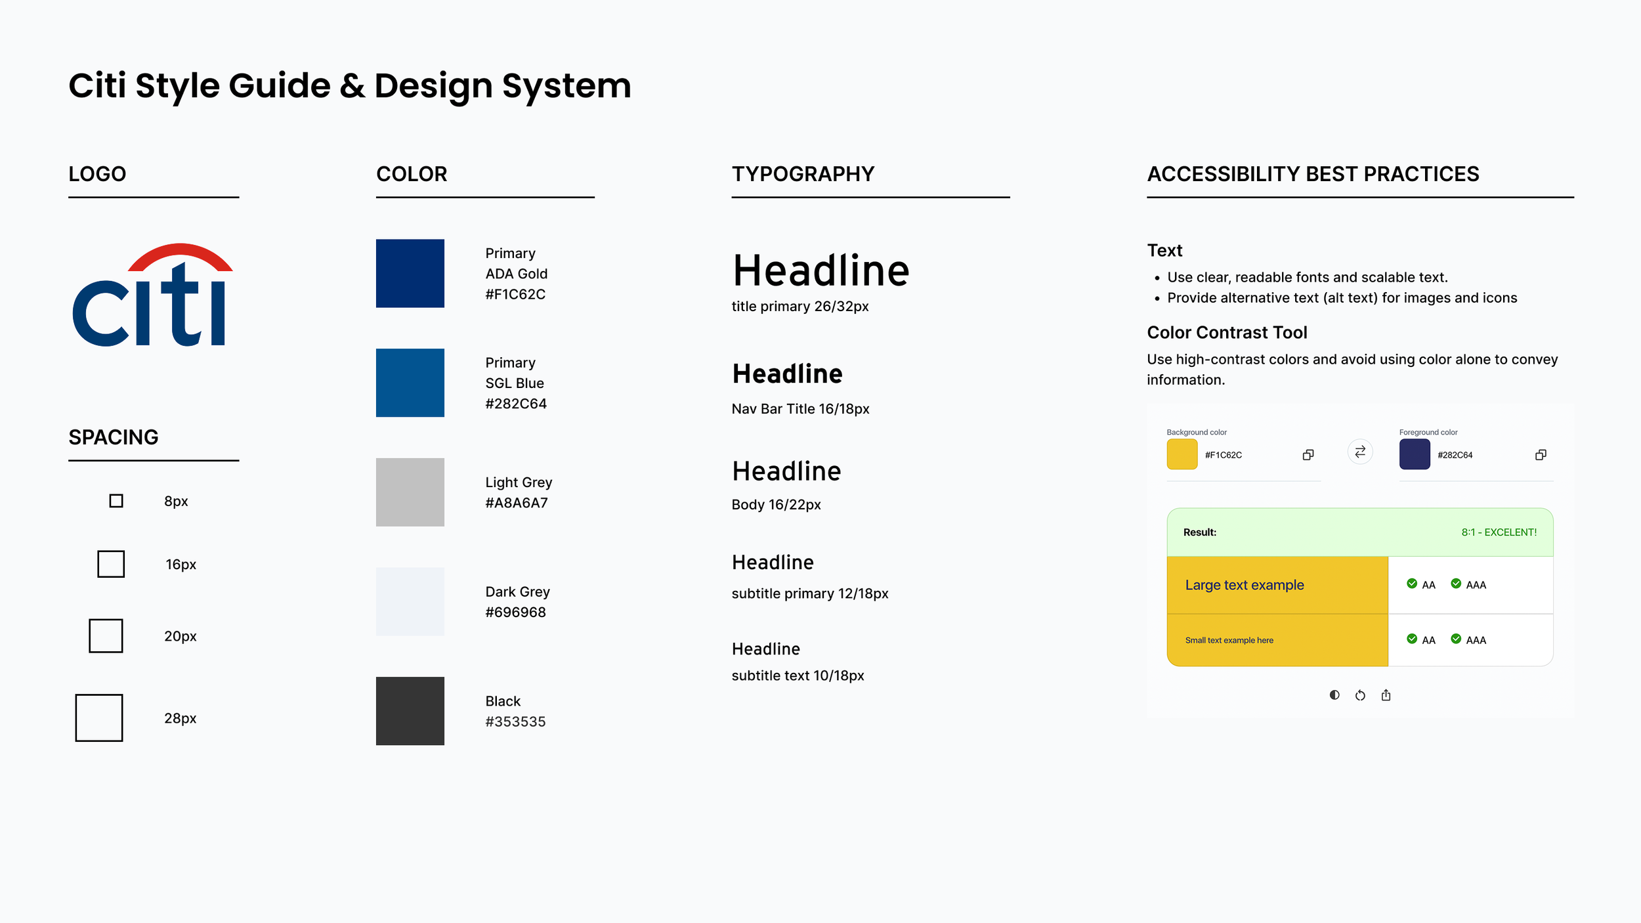
Task: Click the #282C64 foreground hex field
Action: pyautogui.click(x=1455, y=455)
